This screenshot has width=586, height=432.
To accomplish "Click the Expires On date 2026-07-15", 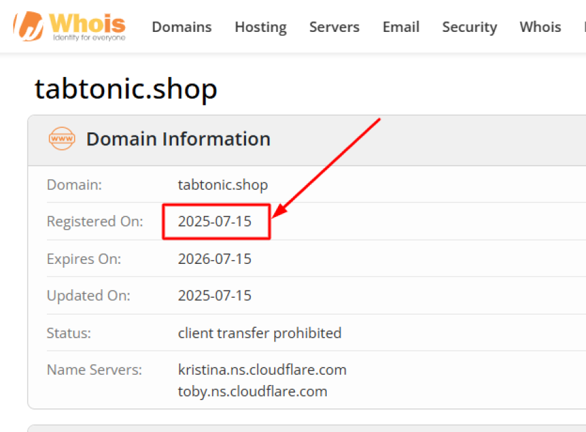I will [215, 259].
